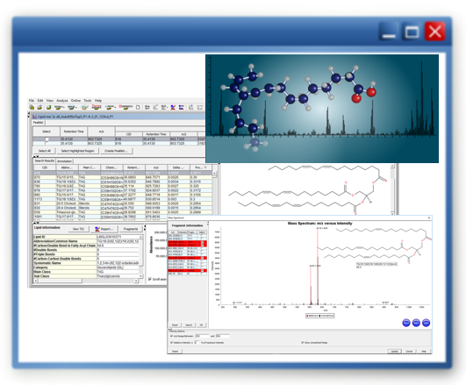Click the Report button with chart icon

tap(104, 229)
